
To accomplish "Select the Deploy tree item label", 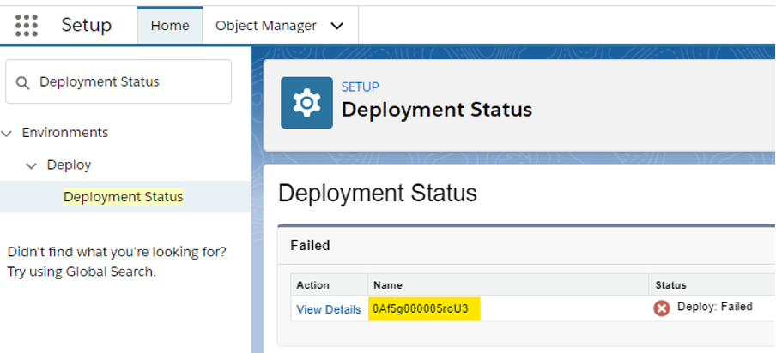I will [x=69, y=165].
